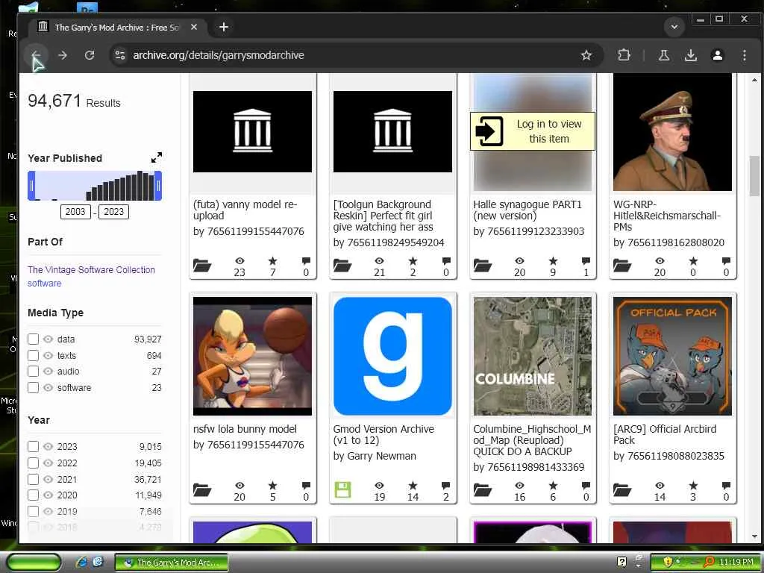Viewport: 764px width, 573px height.
Task: Toggle eye icon next to 2020
Action: (x=48, y=495)
